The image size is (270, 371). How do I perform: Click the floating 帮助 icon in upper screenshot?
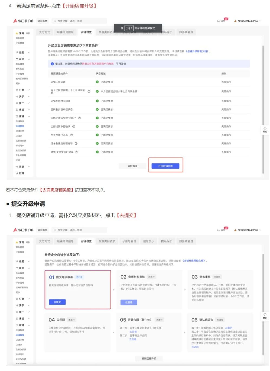point(265,129)
